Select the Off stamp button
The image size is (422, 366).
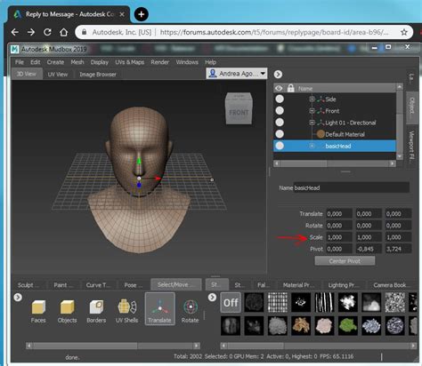[231, 302]
